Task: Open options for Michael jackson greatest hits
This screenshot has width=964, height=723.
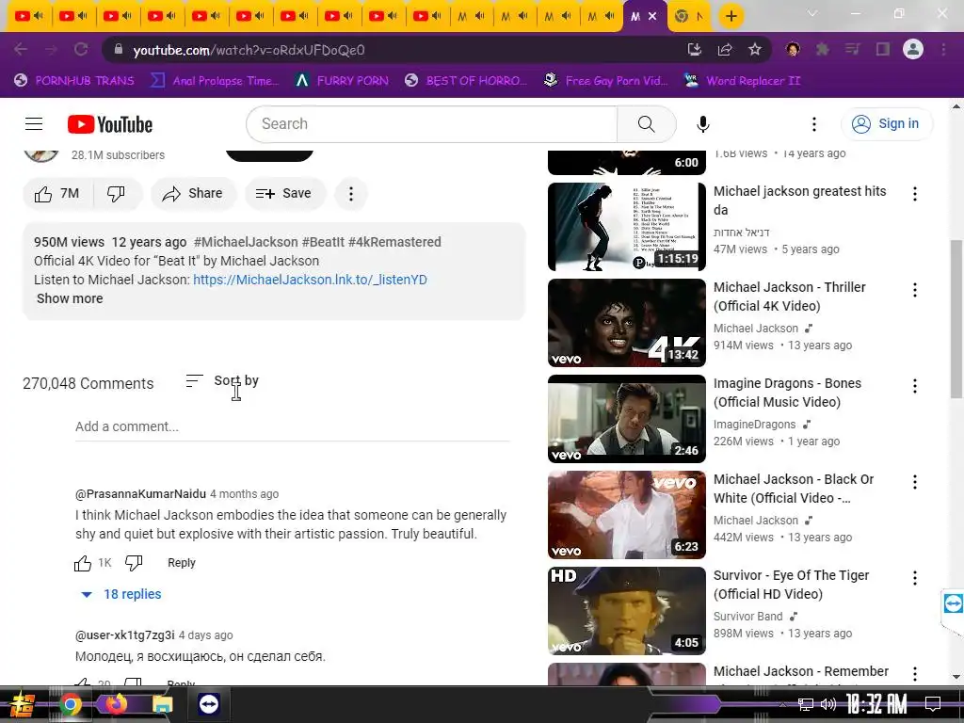Action: click(x=915, y=194)
